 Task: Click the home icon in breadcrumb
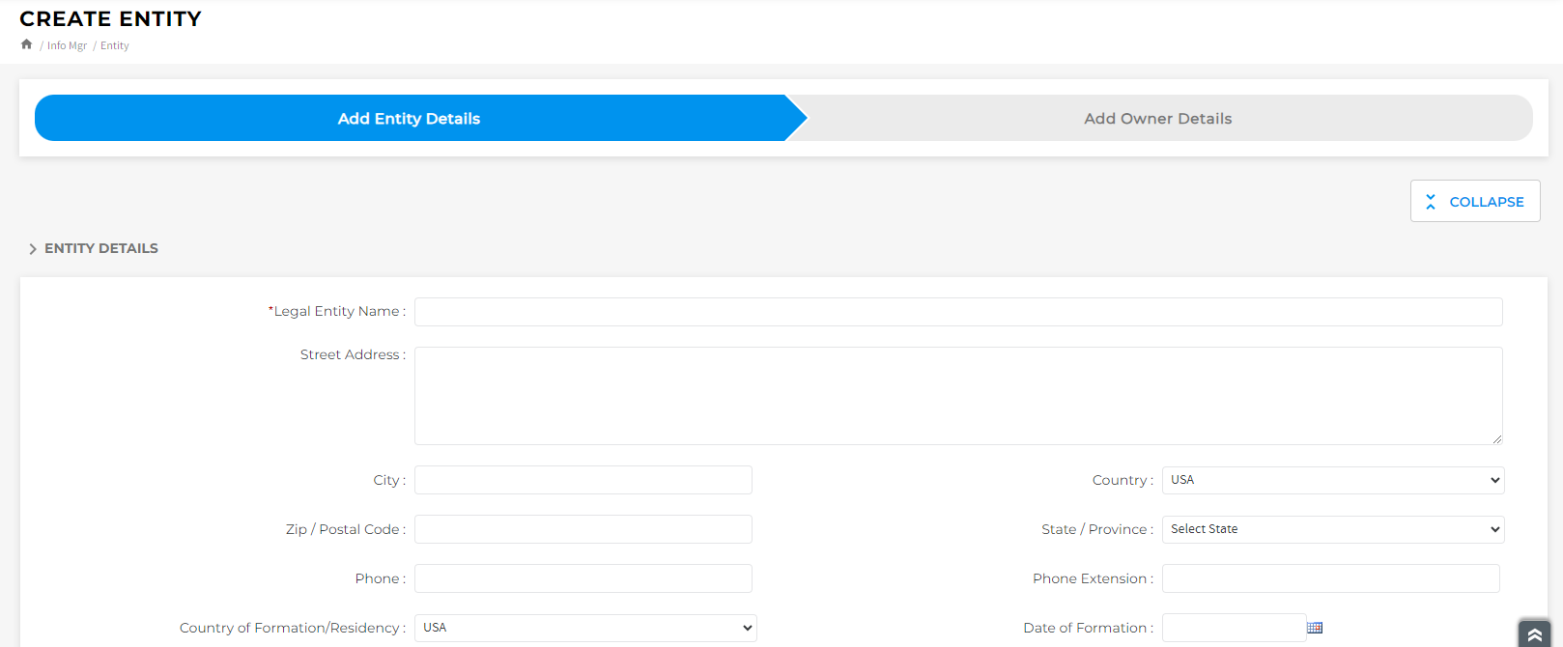click(x=26, y=44)
